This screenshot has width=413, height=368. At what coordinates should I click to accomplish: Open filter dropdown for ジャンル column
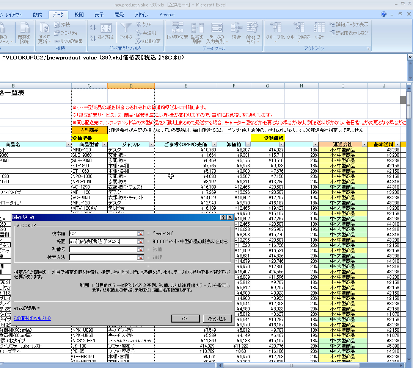(x=151, y=145)
